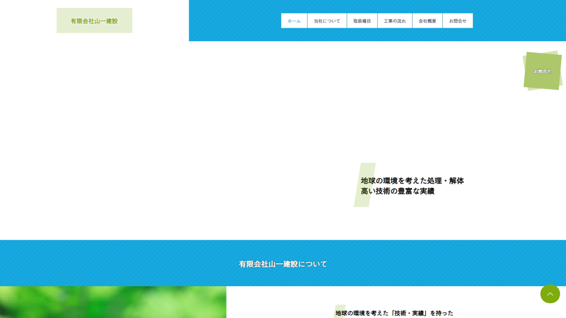Click the blue band beside the section title
The image size is (566, 318).
[x=118, y=263]
